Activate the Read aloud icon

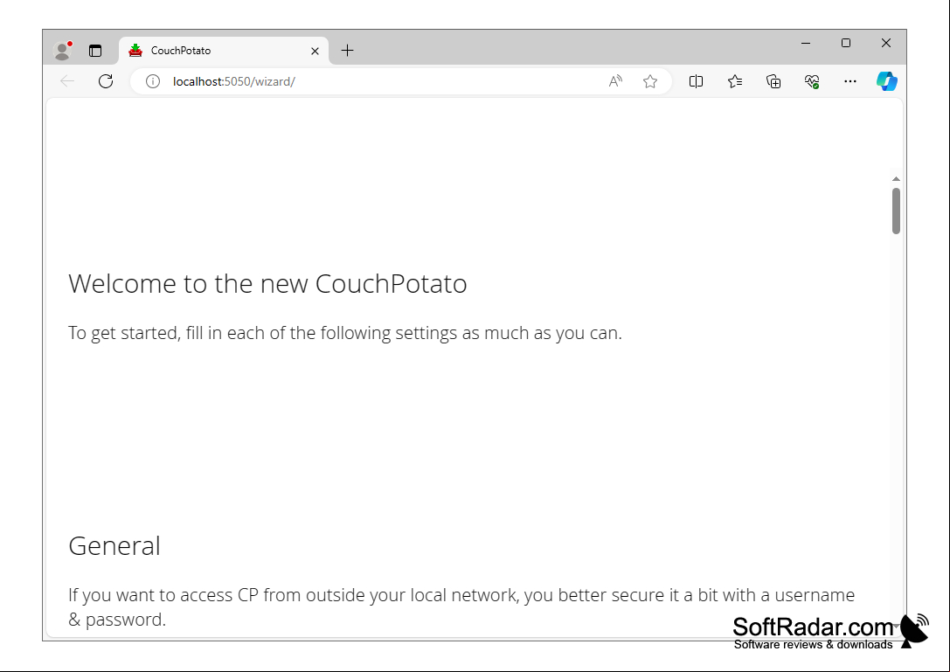[x=615, y=81]
